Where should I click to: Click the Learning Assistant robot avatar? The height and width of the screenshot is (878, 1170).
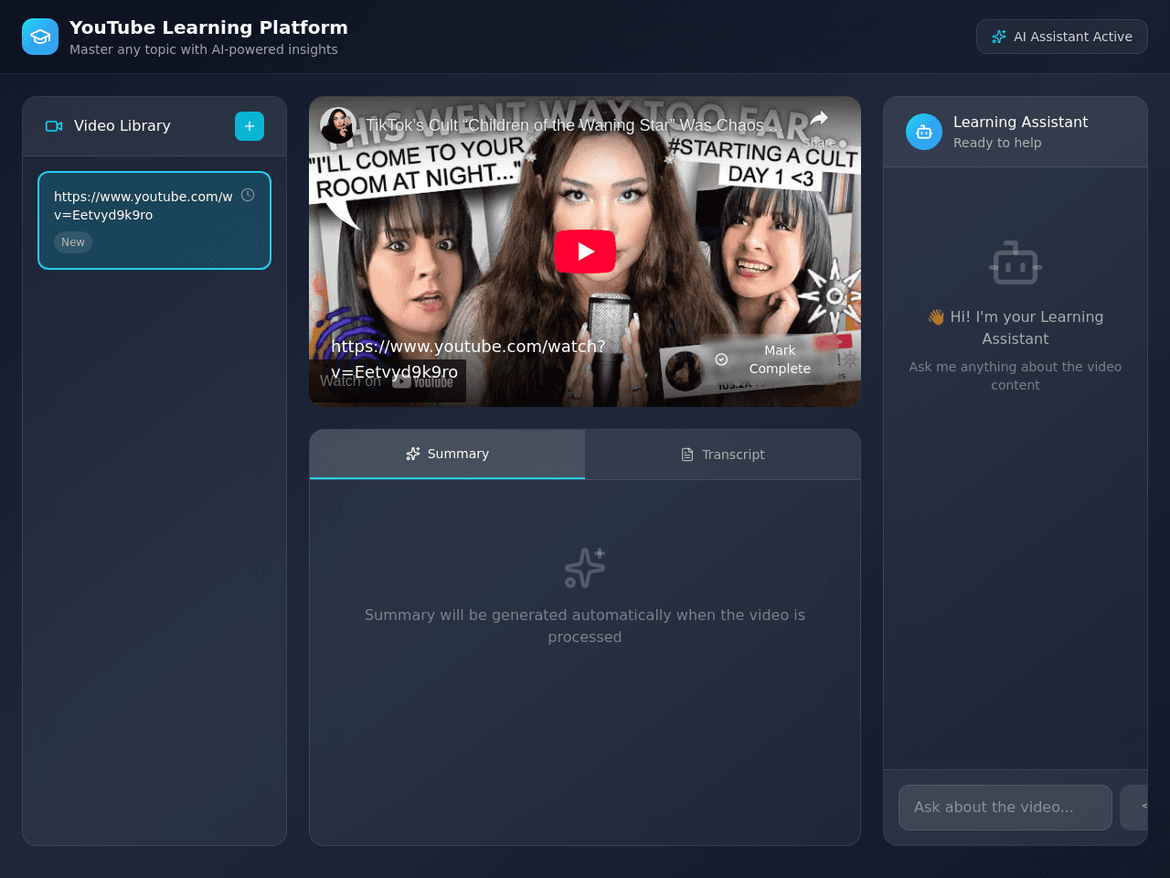[924, 132]
